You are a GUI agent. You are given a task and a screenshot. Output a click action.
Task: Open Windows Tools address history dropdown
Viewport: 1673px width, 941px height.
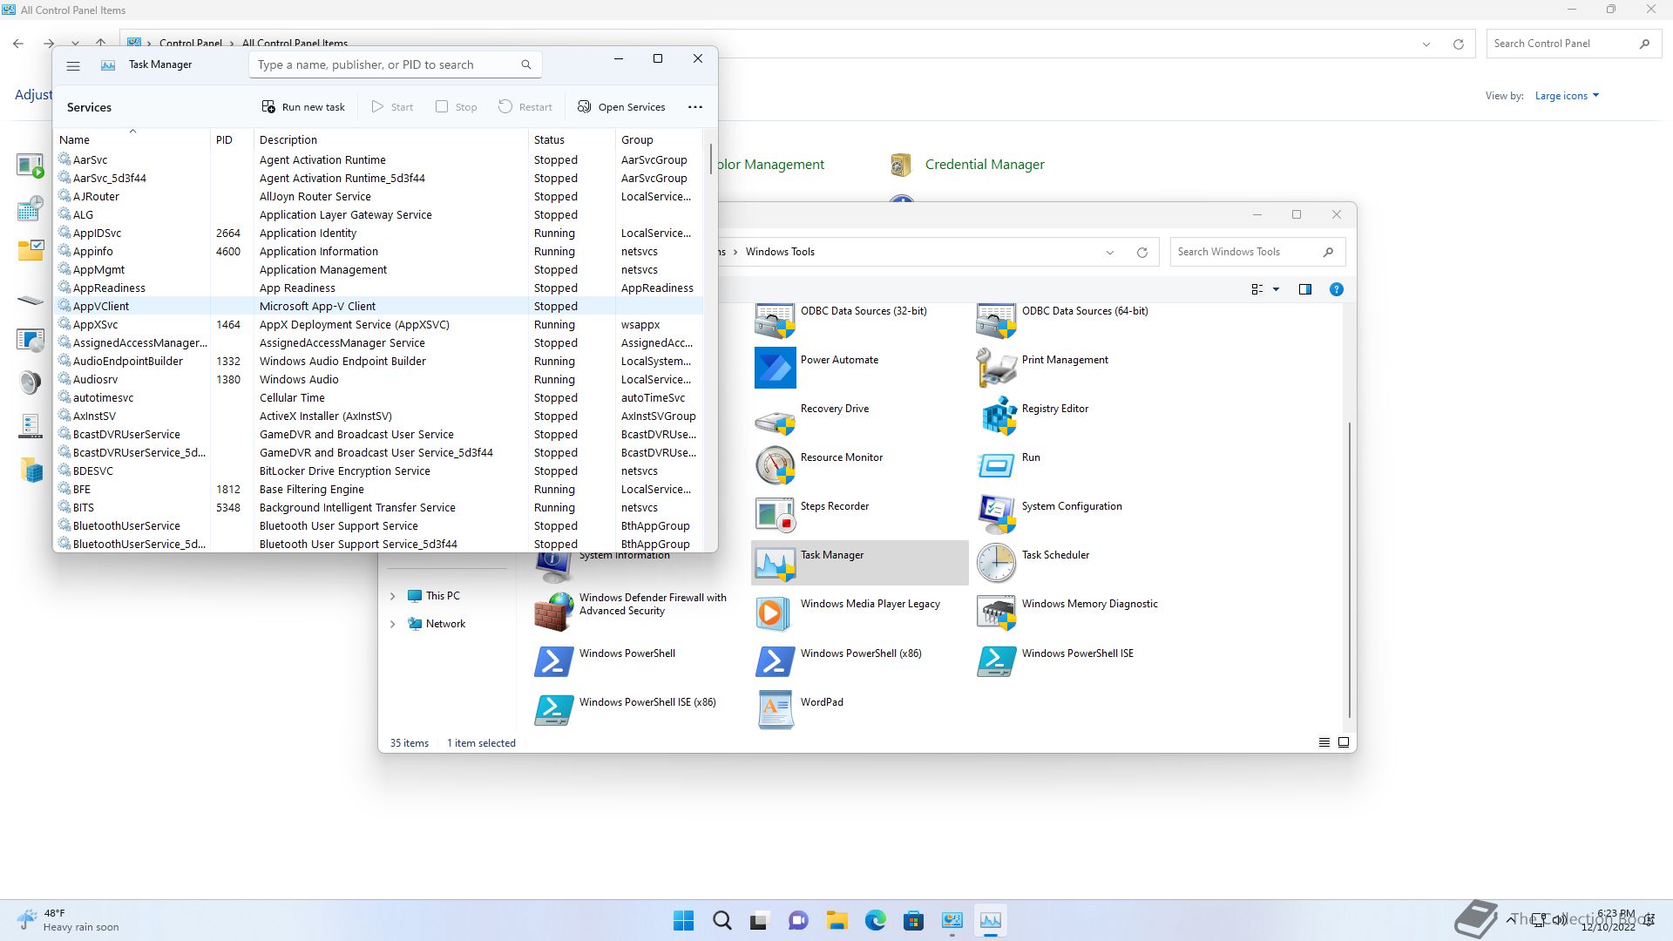(x=1110, y=252)
